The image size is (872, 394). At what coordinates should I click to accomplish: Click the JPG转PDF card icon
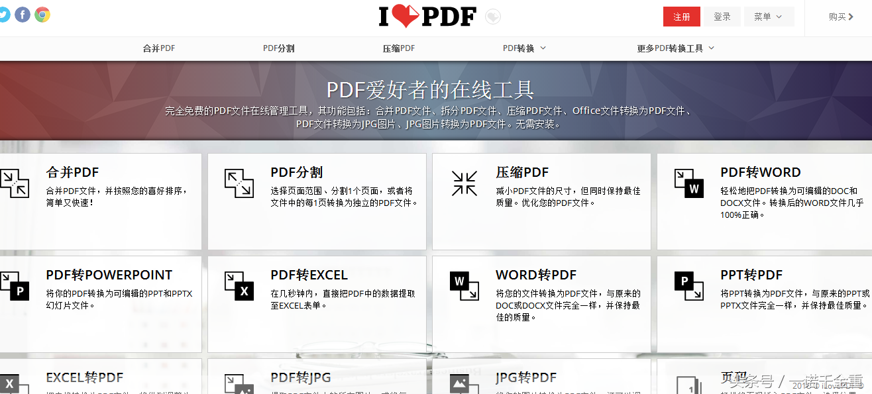point(464,384)
